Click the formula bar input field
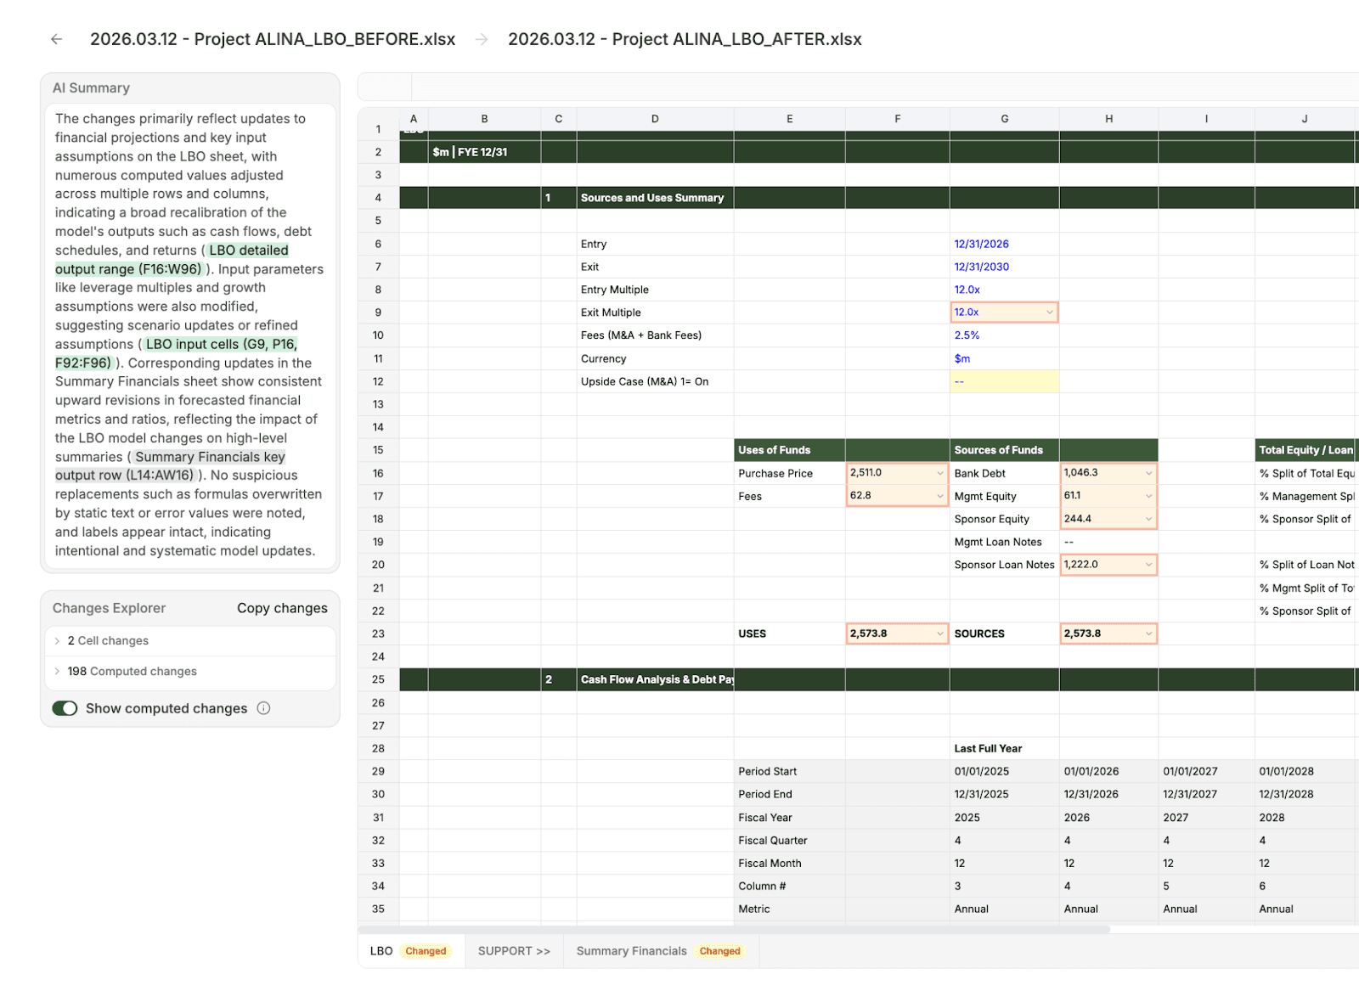 pos(885,87)
